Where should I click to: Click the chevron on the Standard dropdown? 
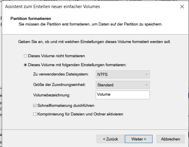146,85
